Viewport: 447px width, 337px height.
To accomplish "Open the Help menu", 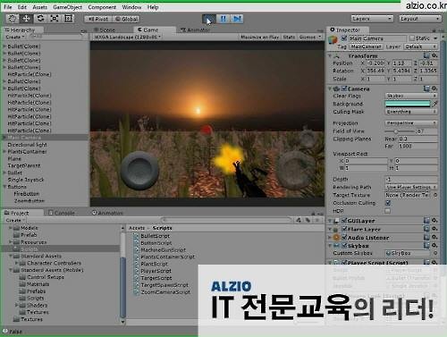I will (153, 7).
